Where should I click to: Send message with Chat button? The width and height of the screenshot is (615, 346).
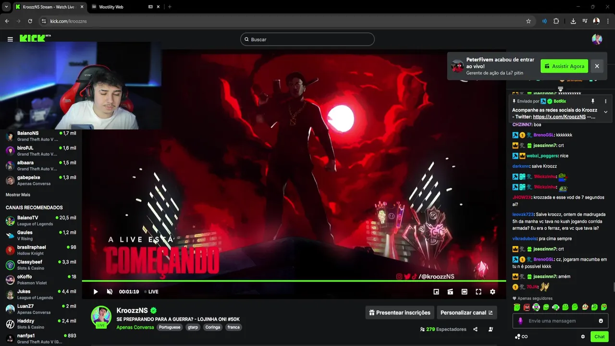tap(599, 336)
